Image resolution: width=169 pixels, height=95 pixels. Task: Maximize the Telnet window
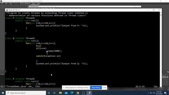point(154,10)
